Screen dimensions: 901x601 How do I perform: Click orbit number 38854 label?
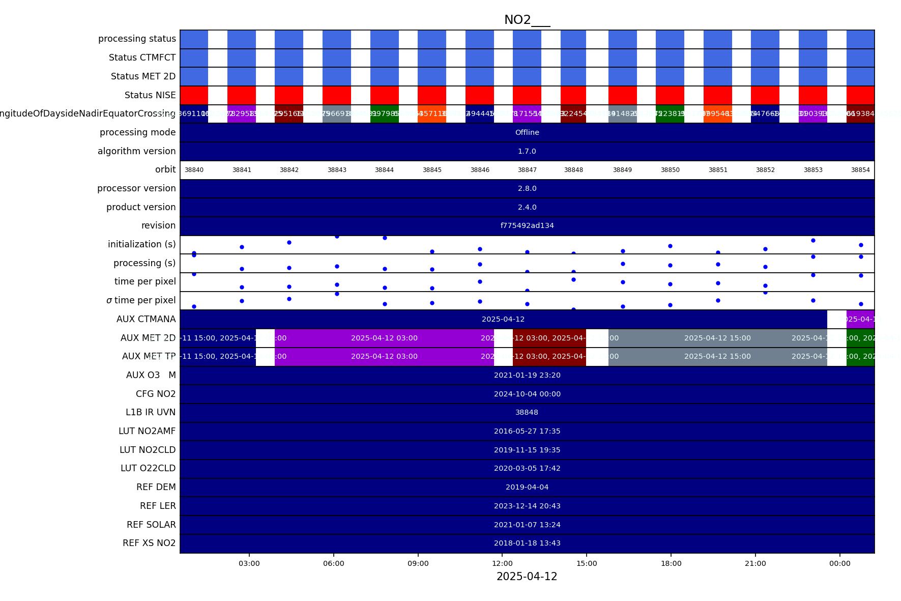point(860,170)
